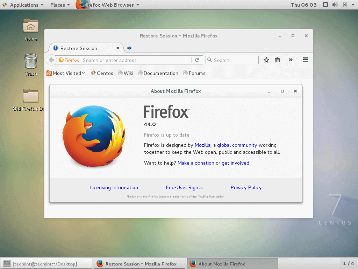The image size is (358, 269).
Task: Select the Restore Session tab
Action: (x=86, y=48)
